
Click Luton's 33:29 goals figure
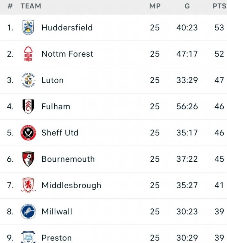pos(187,80)
